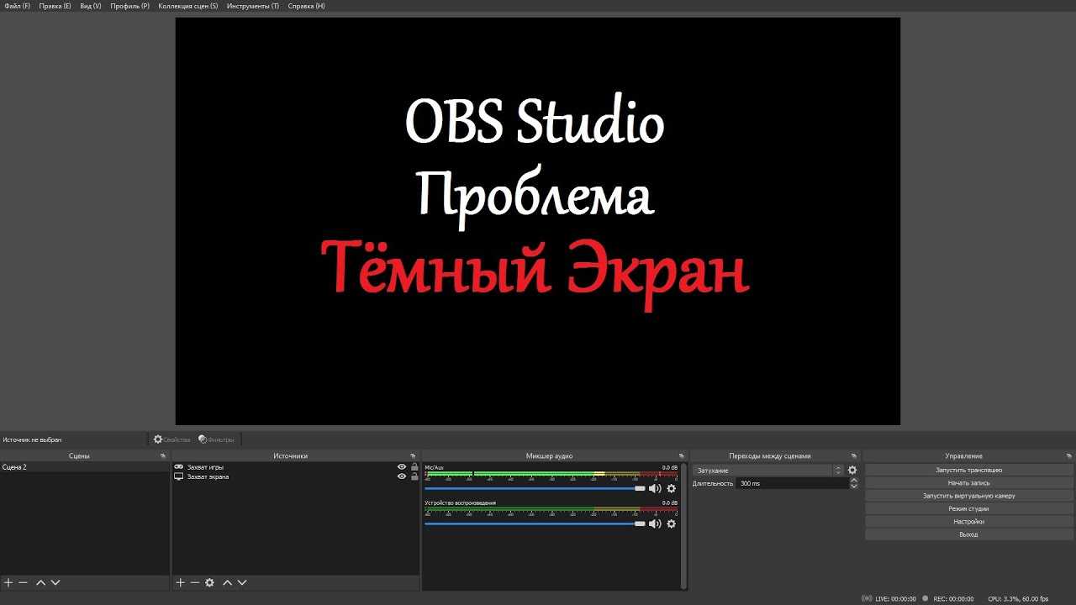Undock the Переходы между сценами panel header icon

pyautogui.click(x=854, y=456)
